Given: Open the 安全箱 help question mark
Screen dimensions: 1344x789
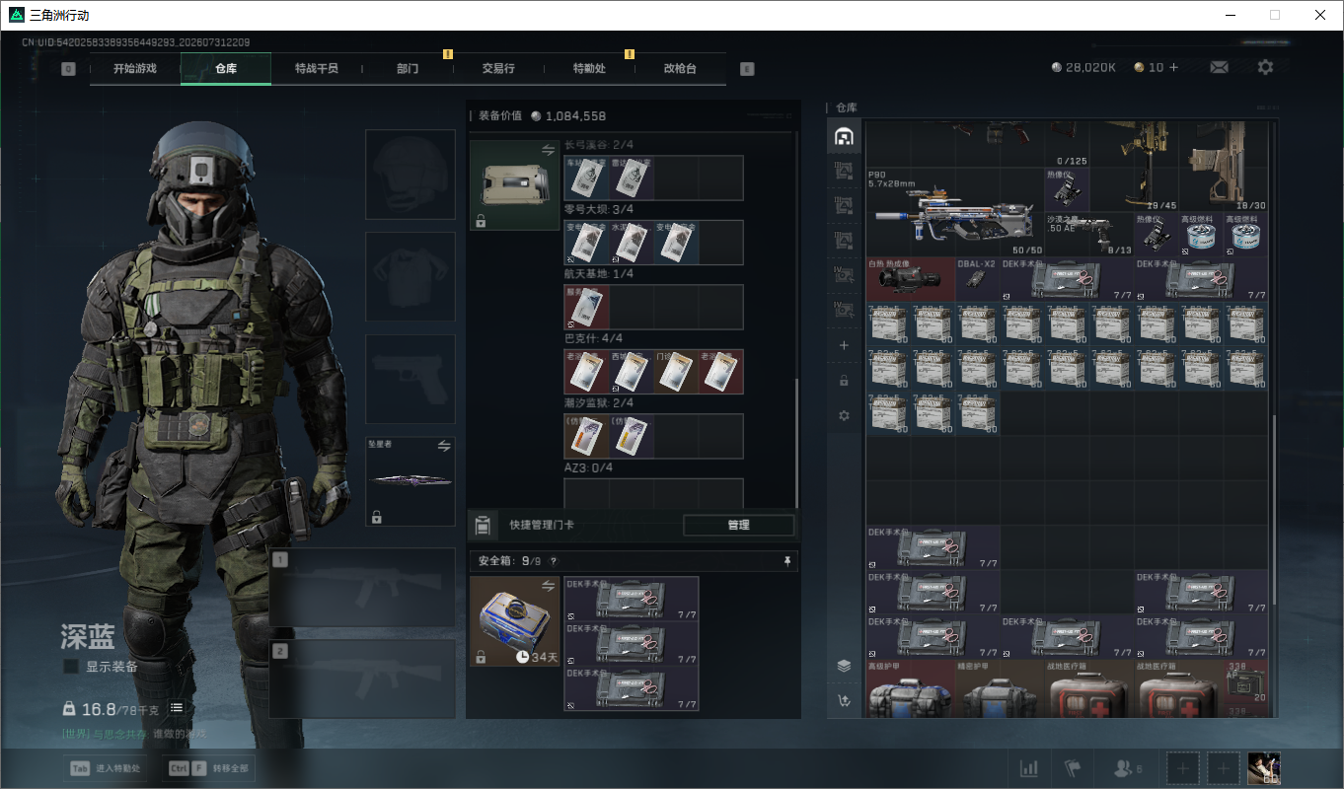Looking at the screenshot, I should coord(553,561).
